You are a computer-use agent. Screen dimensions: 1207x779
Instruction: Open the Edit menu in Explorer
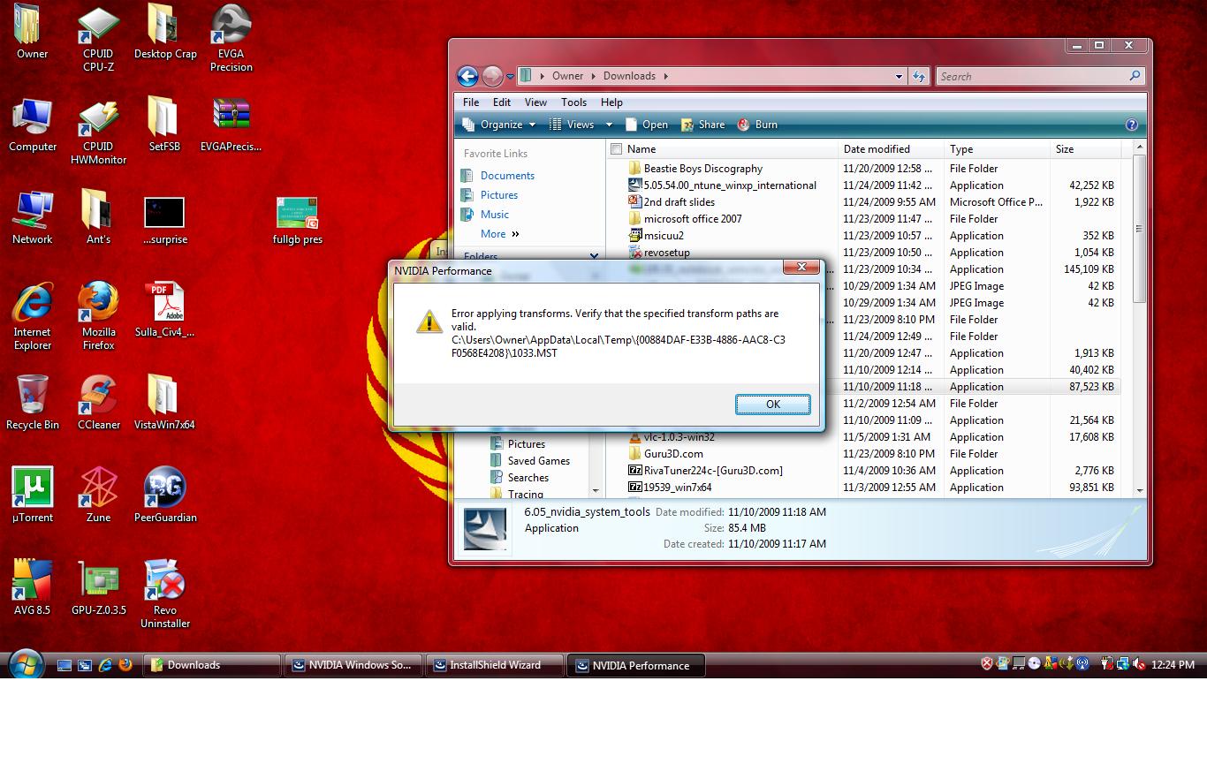tap(501, 102)
